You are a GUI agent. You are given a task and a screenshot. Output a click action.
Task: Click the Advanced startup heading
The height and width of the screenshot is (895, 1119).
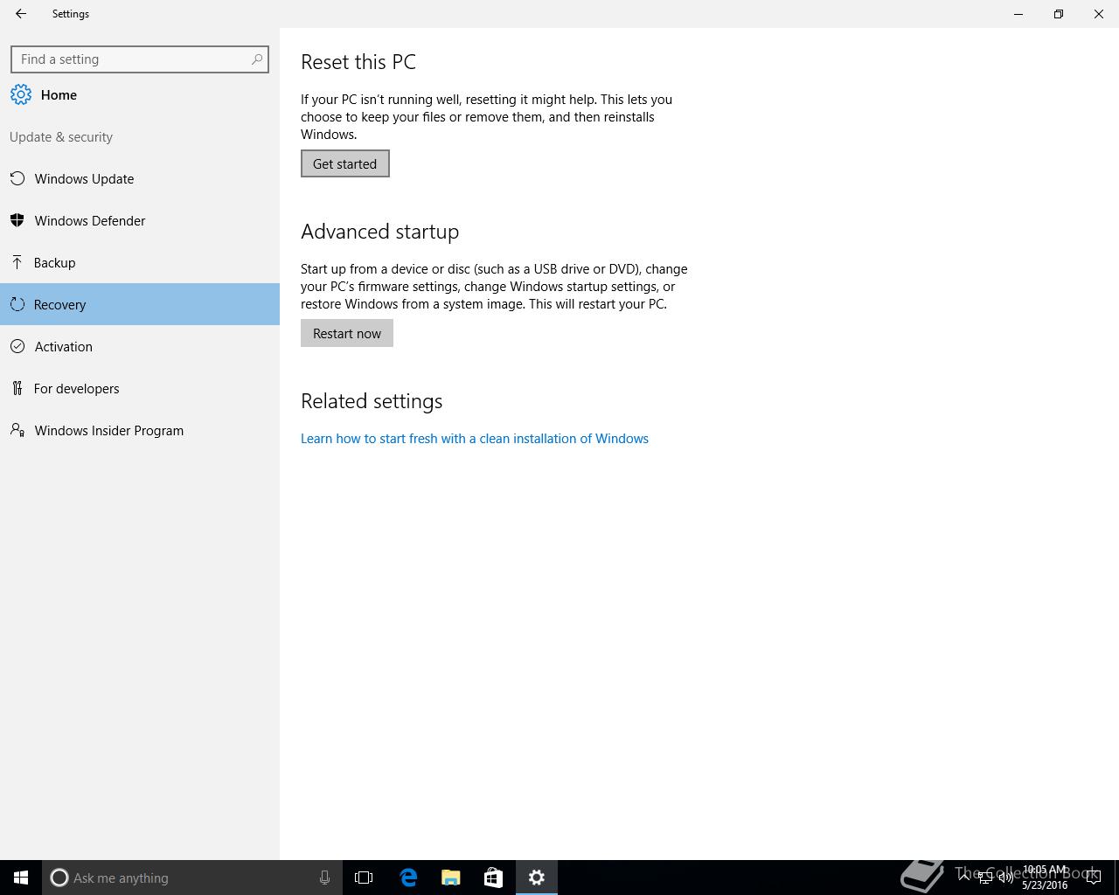click(379, 232)
